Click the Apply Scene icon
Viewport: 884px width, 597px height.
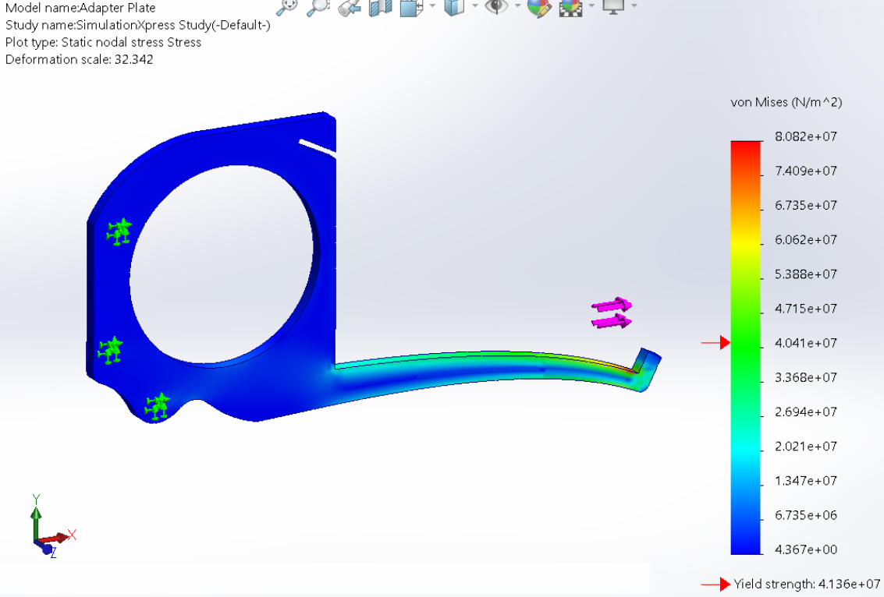pyautogui.click(x=572, y=7)
